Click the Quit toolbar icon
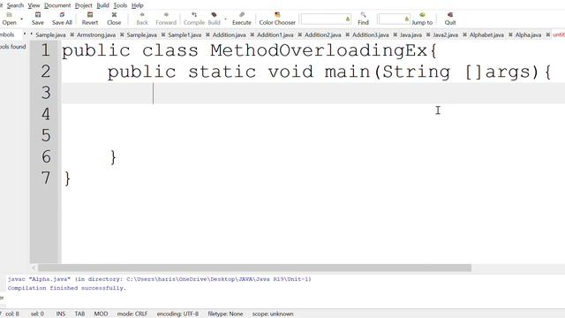565x318 pixels. click(x=450, y=19)
